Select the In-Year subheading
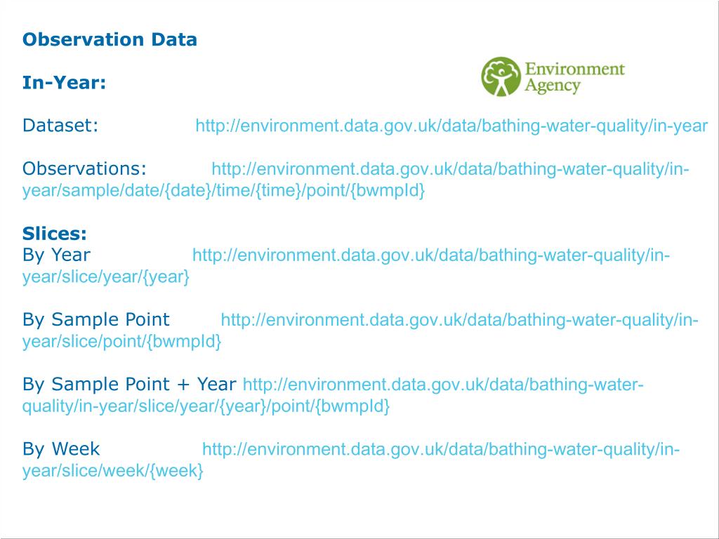Screen dimensions: 719x539 click(x=64, y=83)
